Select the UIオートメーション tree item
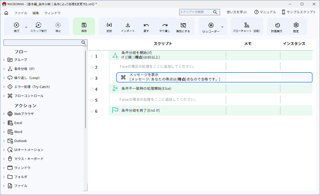This screenshot has height=195, width=320. 29,150
